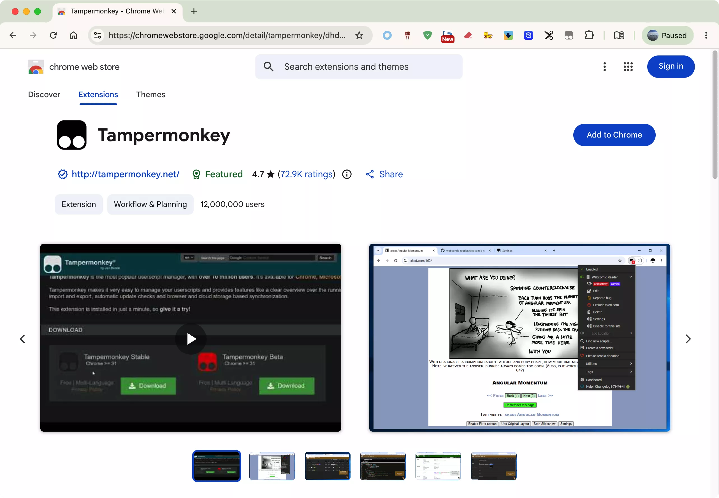
Task: Click the Tampermonkey extension logo
Action: (x=72, y=135)
